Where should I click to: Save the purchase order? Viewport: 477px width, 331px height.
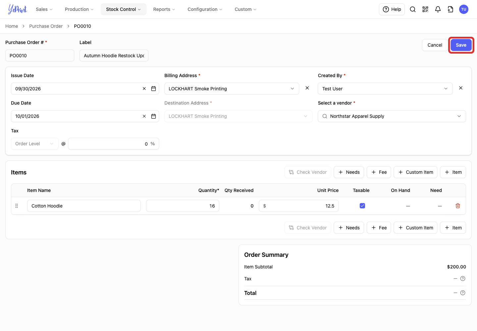pyautogui.click(x=461, y=45)
